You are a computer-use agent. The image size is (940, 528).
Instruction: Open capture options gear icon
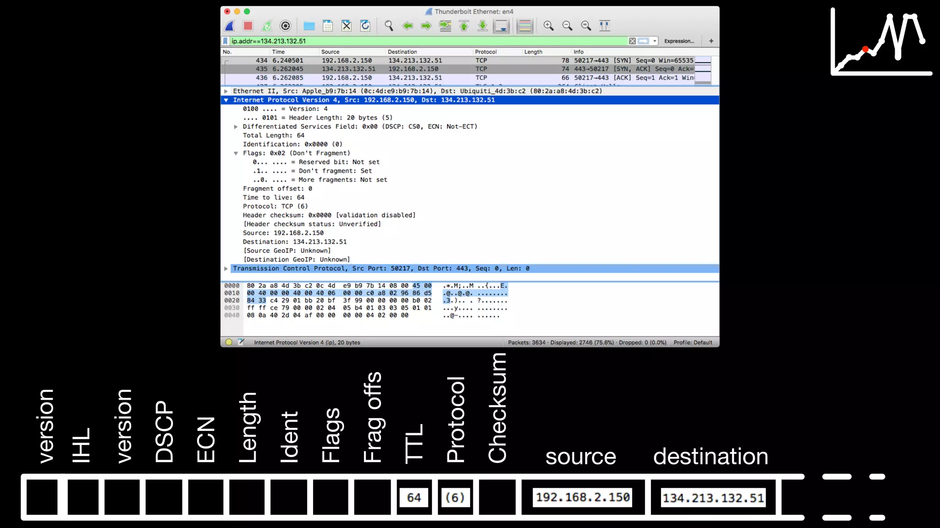point(285,26)
